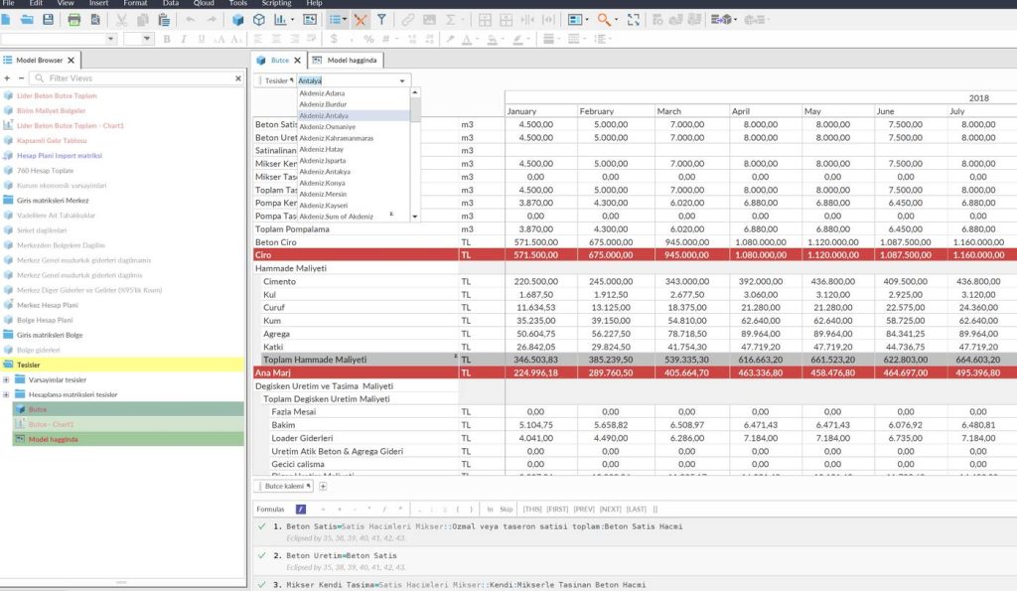Click the plus icon in Model Browser
This screenshot has height=591, width=1017.
point(7,78)
